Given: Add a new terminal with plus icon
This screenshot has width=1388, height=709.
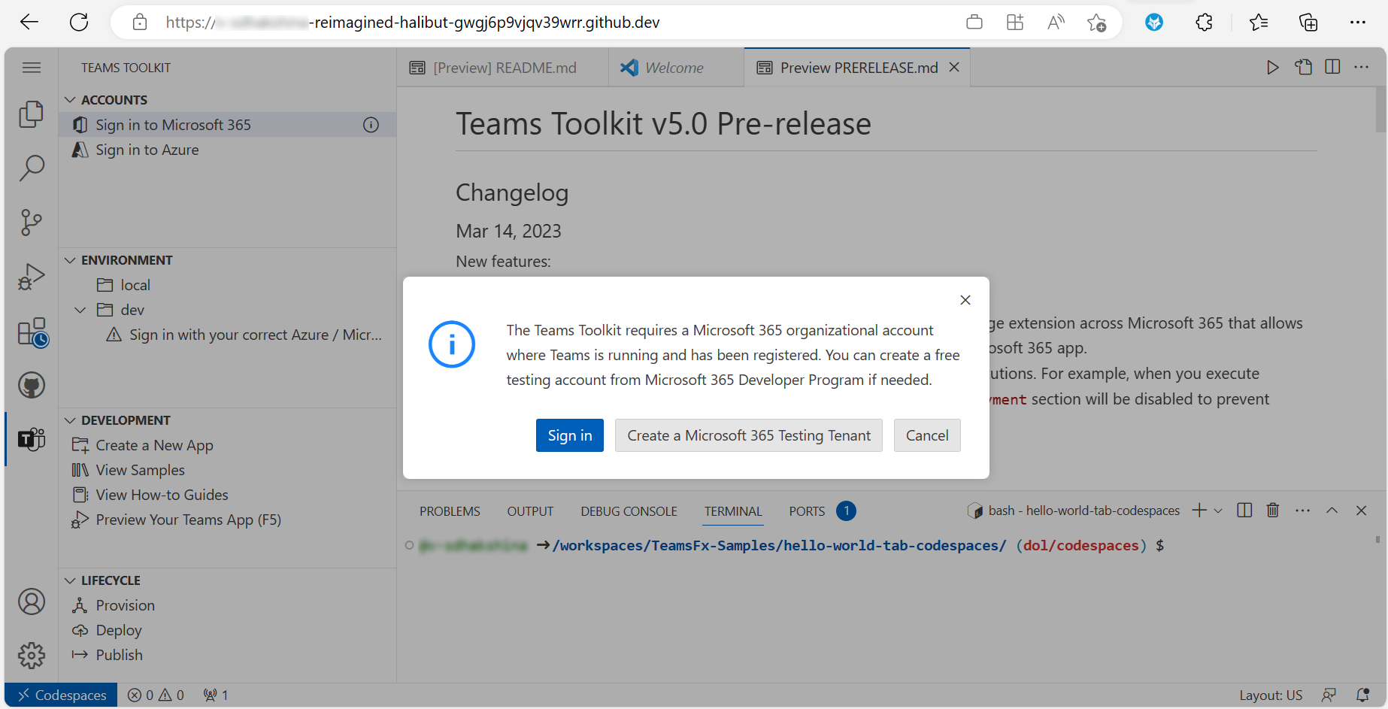Looking at the screenshot, I should click(x=1199, y=511).
